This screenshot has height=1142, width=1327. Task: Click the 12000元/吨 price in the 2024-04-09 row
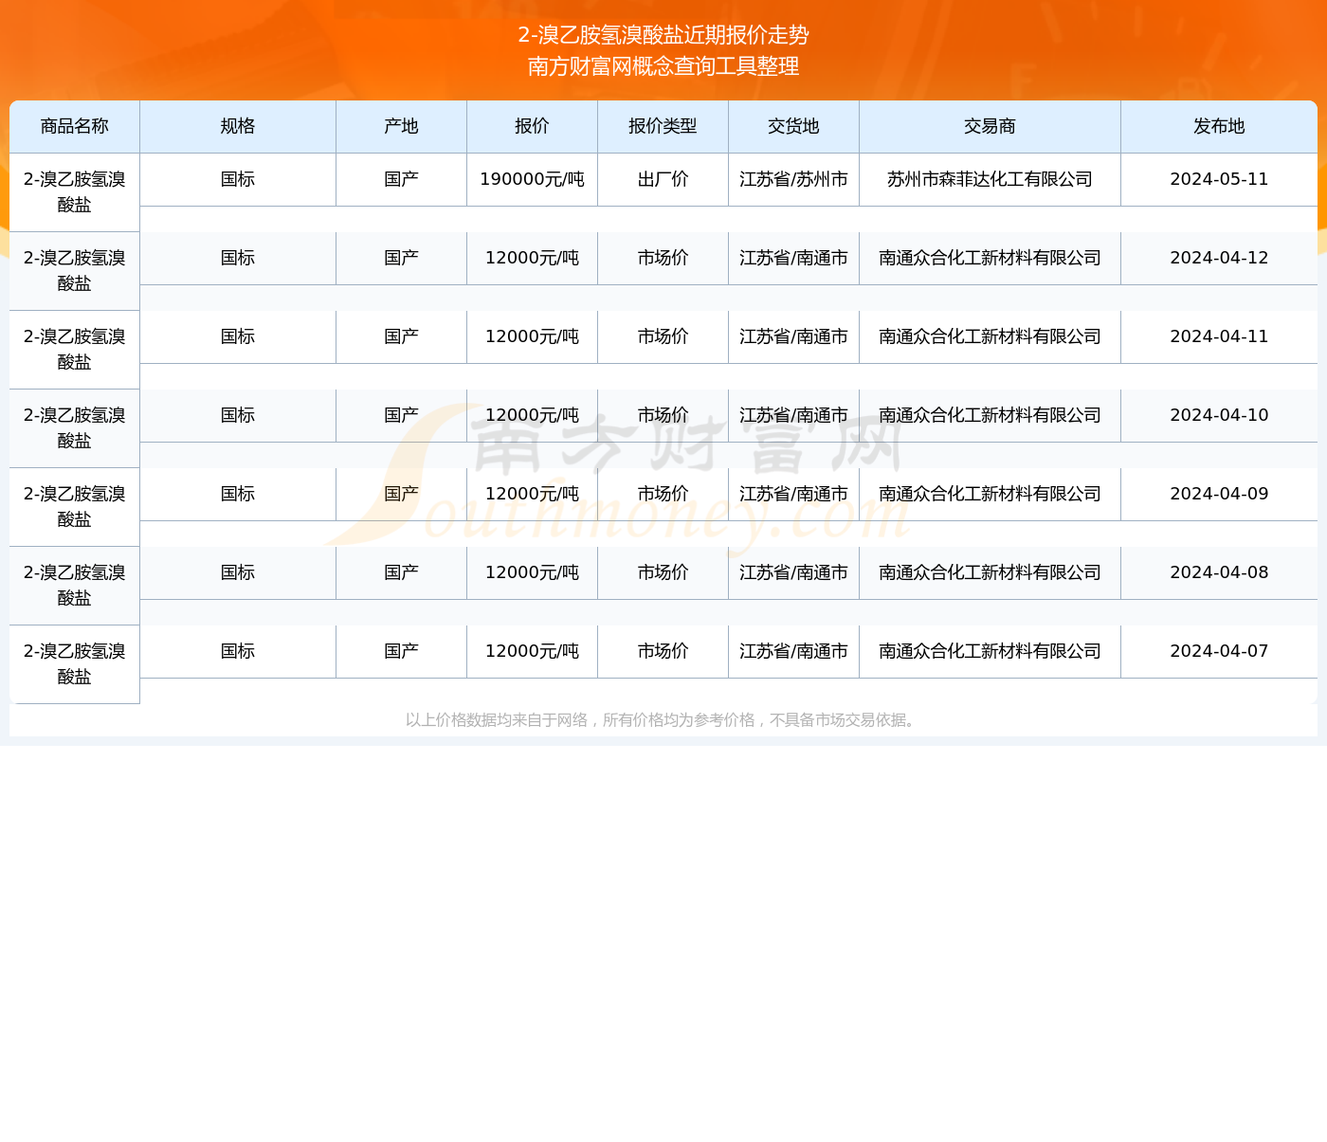pos(532,494)
